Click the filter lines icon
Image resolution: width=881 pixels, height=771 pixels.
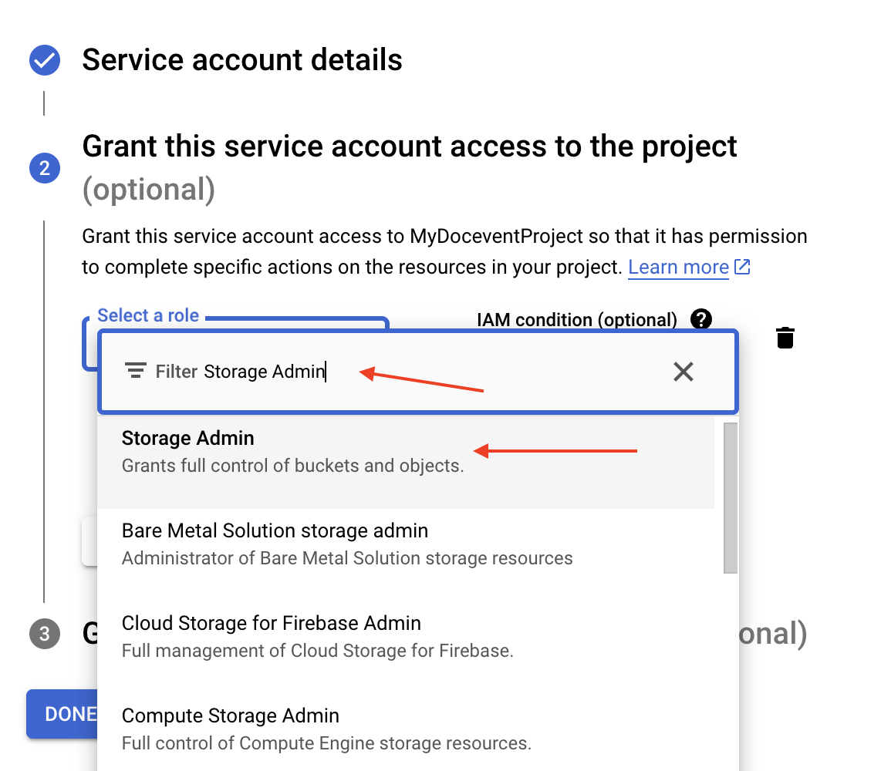136,372
